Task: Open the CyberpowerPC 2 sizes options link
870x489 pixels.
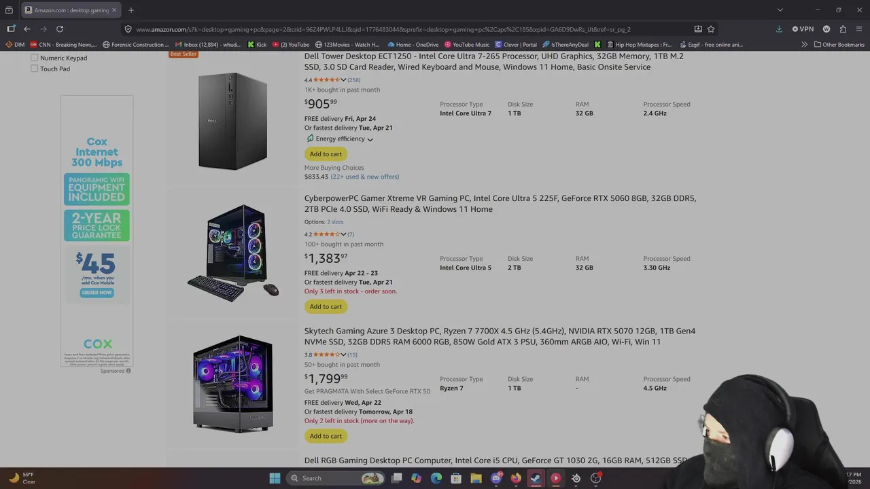Action: (335, 222)
